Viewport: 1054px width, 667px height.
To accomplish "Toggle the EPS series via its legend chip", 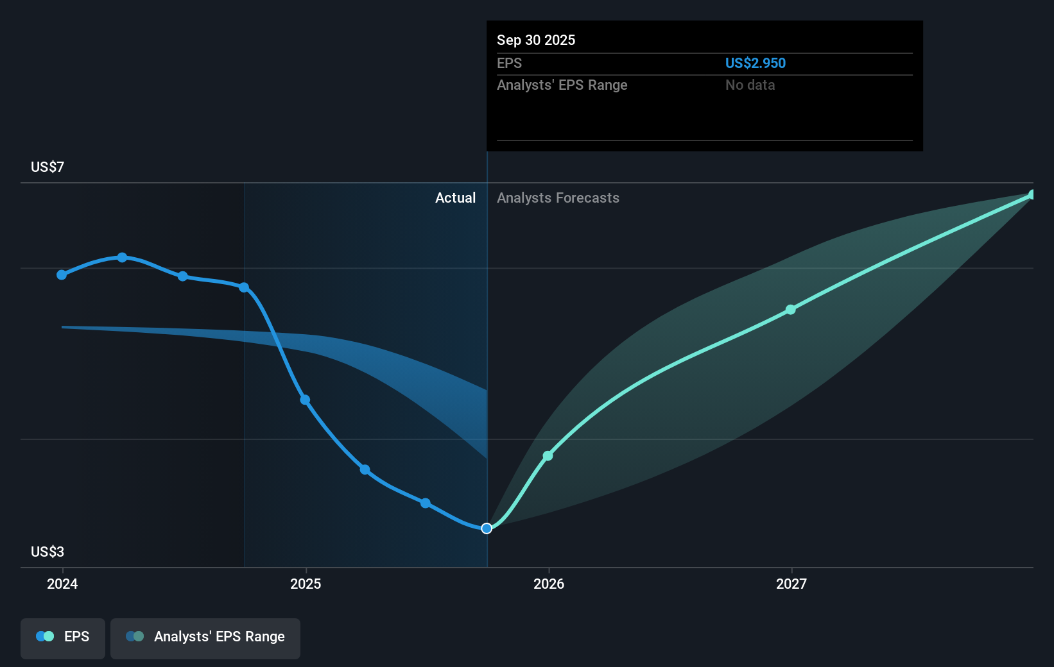I will tap(62, 637).
